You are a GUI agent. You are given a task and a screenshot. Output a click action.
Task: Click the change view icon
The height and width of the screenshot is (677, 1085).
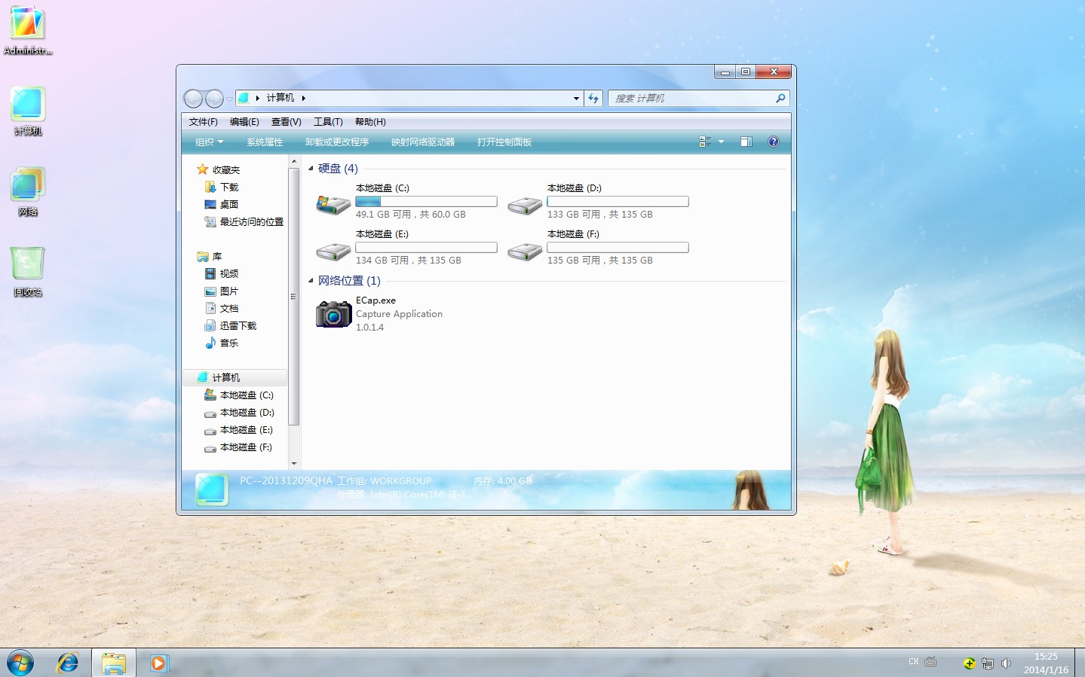705,142
